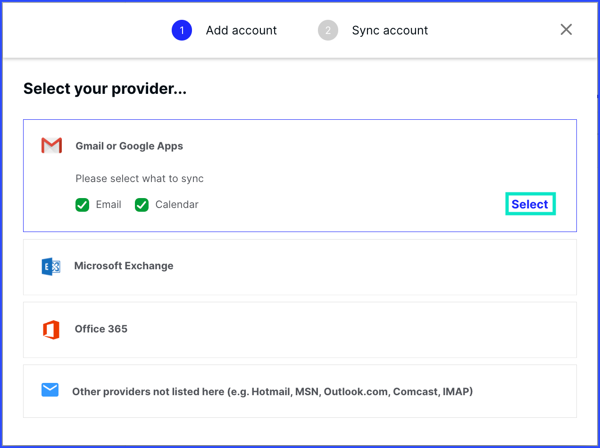The image size is (600, 448).
Task: Click the Gmail envelope icon
Action: [x=51, y=146]
